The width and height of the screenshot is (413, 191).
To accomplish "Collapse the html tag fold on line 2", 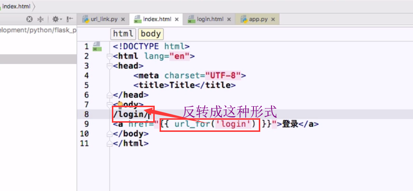I will pyautogui.click(x=109, y=56).
